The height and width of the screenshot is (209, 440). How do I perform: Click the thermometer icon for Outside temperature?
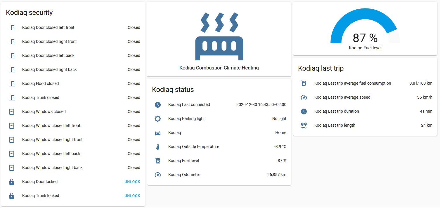click(x=158, y=147)
